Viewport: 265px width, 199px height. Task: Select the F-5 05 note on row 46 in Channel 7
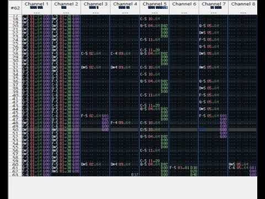pyautogui.click(x=209, y=116)
